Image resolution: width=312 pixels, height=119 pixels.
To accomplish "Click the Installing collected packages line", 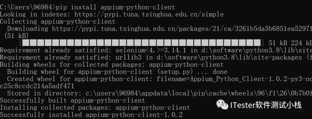I will 95,108.
